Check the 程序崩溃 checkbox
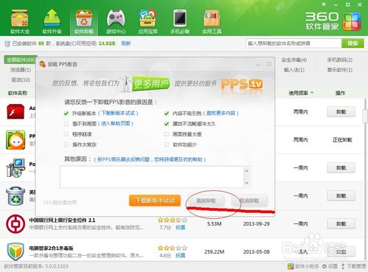This screenshot has width=368, height=272. [66, 134]
